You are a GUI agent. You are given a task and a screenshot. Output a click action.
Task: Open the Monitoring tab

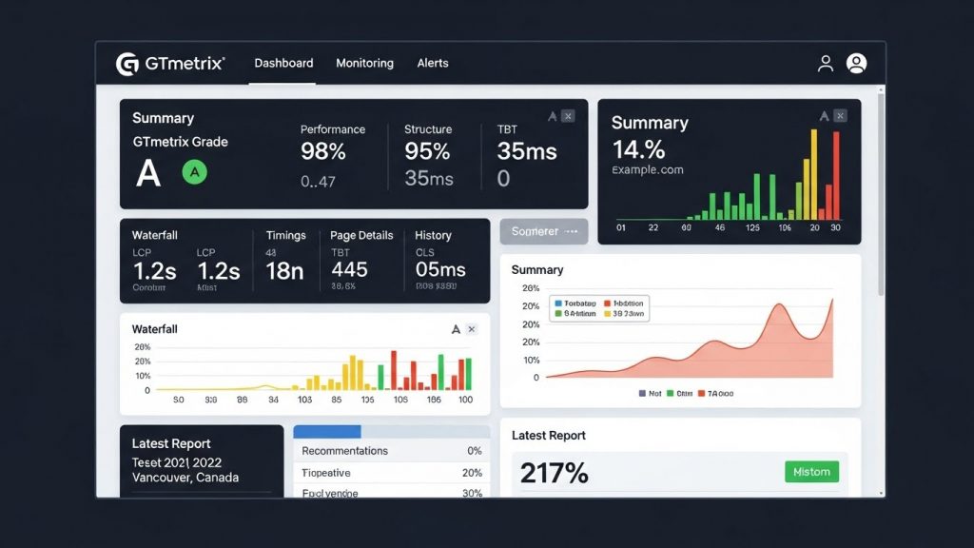(x=364, y=64)
